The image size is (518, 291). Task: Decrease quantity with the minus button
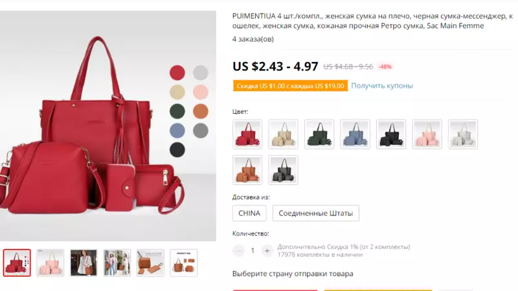click(238, 251)
